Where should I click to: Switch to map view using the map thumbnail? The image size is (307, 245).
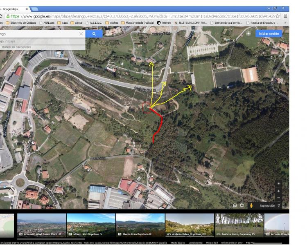[7, 225]
